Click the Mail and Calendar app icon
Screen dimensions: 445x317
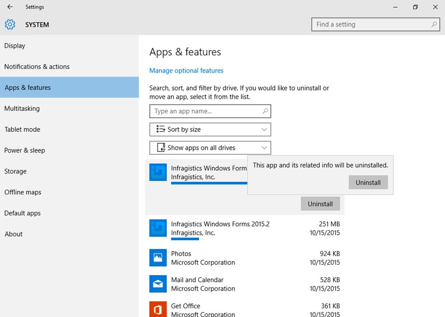[x=158, y=284]
